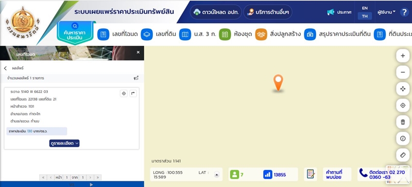412x187 pixels.
Task: Select the สรุปราคาประเมินที่ดิน tab
Action: coord(337,34)
